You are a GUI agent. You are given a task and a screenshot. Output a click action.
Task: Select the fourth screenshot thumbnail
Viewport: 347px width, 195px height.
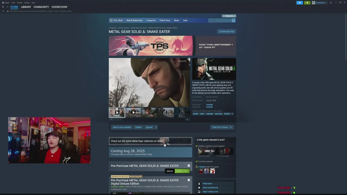point(166,112)
